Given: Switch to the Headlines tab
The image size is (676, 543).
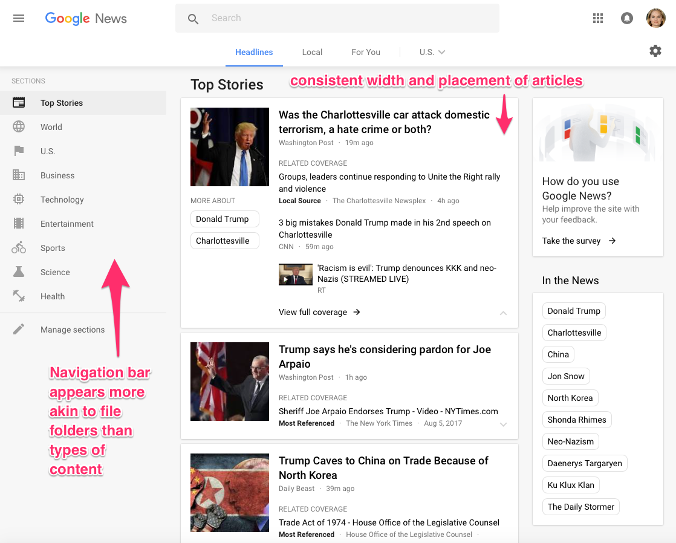Looking at the screenshot, I should [254, 52].
